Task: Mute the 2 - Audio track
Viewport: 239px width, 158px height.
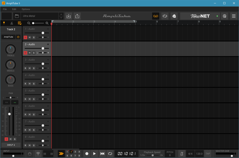Action: pos(30,53)
